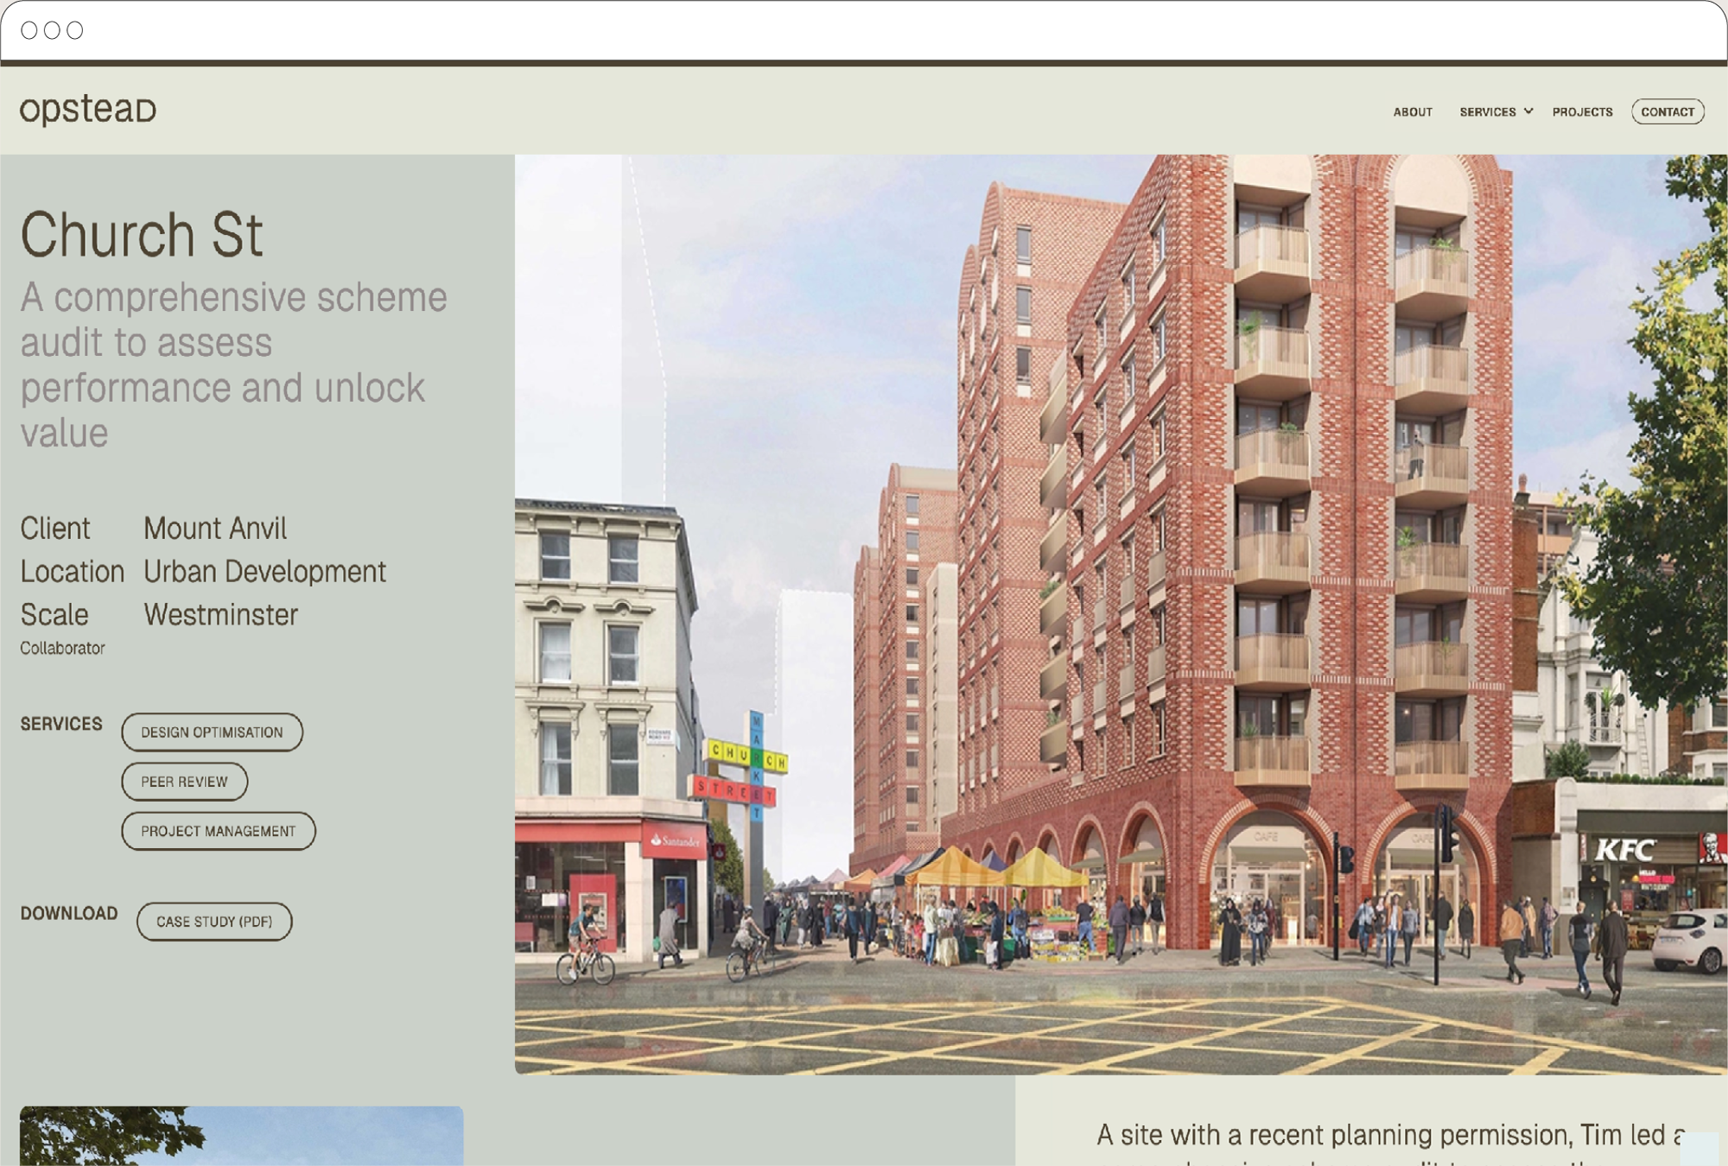Go to the Projects page

(1582, 112)
